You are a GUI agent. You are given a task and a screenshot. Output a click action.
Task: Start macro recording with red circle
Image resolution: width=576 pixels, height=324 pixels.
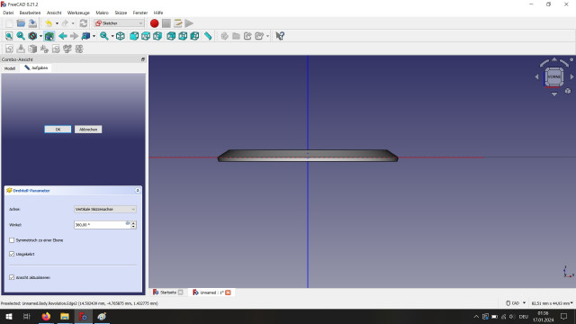[154, 23]
